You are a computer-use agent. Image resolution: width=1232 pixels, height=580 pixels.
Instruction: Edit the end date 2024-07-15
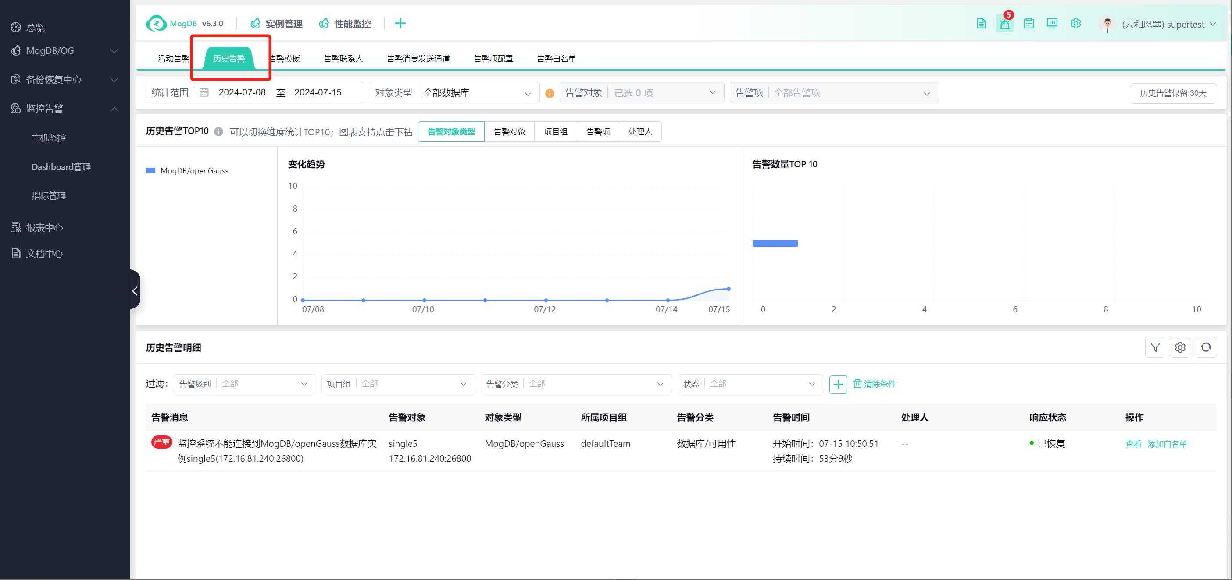coord(318,92)
